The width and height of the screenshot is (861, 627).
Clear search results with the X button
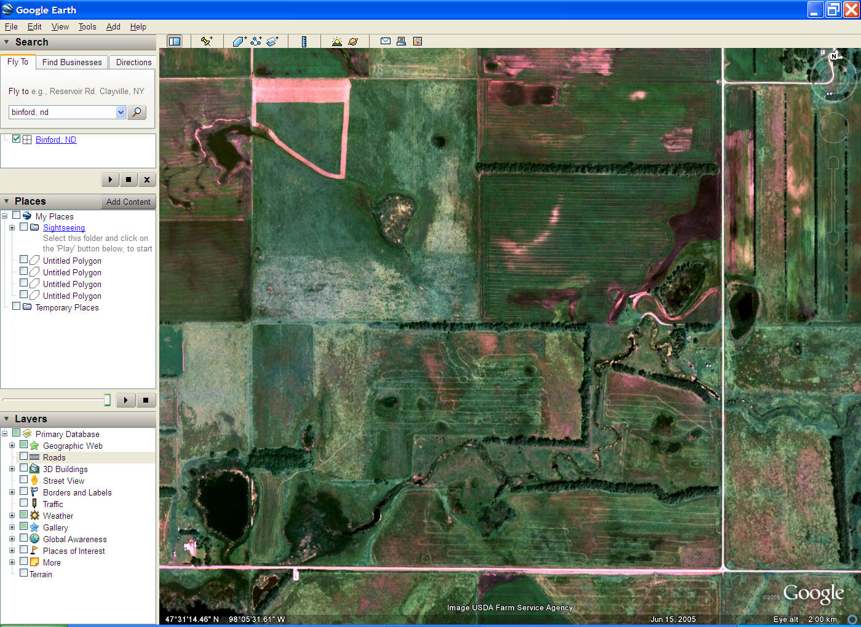click(x=146, y=179)
